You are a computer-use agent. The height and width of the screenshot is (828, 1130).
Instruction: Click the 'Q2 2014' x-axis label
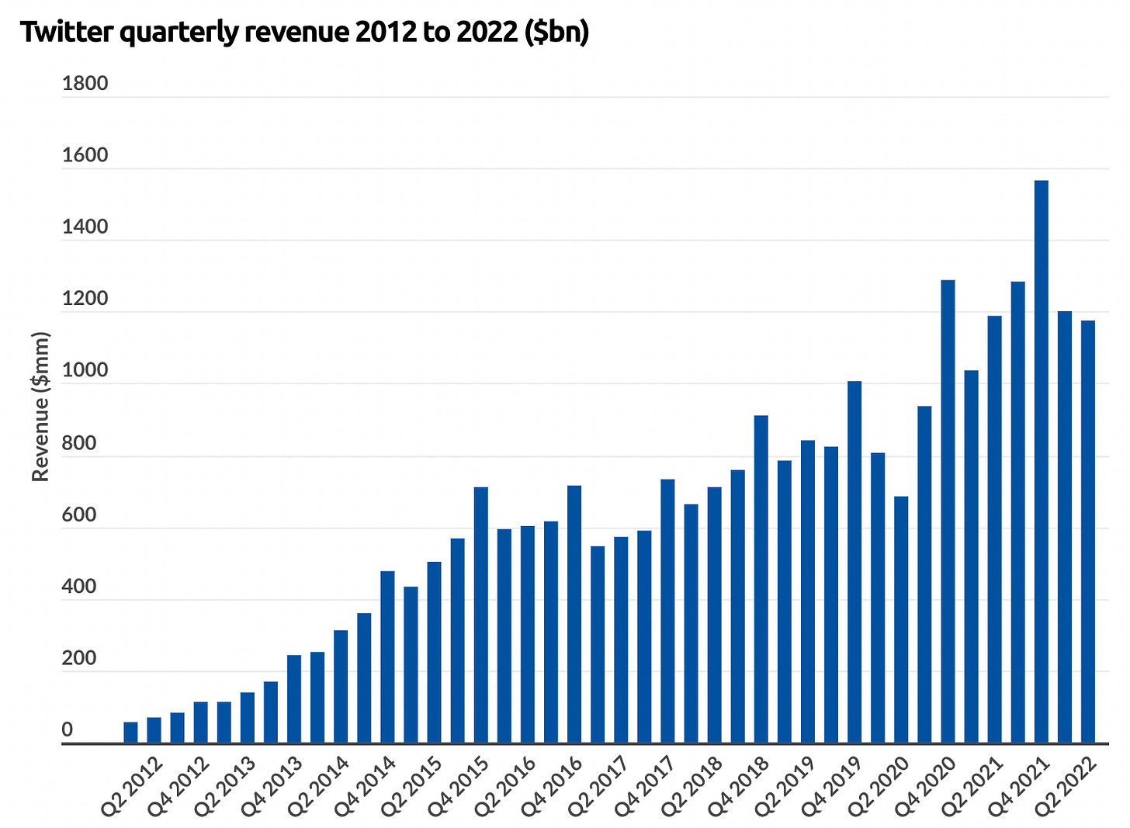pyautogui.click(x=319, y=785)
